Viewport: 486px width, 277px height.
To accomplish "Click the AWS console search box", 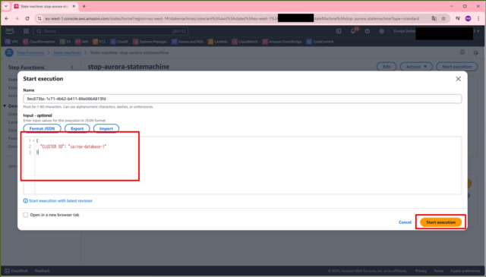I will (111, 31).
